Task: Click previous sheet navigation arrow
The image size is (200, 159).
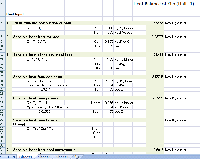Action: coord(5,157)
